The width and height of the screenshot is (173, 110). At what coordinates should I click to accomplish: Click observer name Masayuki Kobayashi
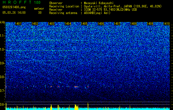click(99, 3)
